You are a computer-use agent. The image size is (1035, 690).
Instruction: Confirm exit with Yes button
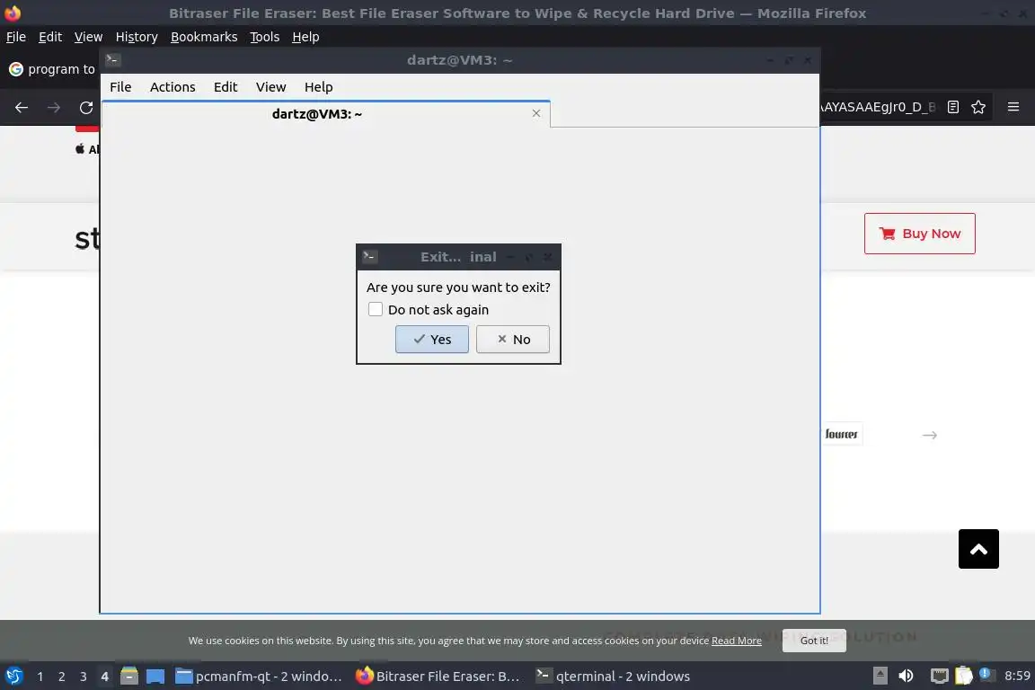[431, 340]
